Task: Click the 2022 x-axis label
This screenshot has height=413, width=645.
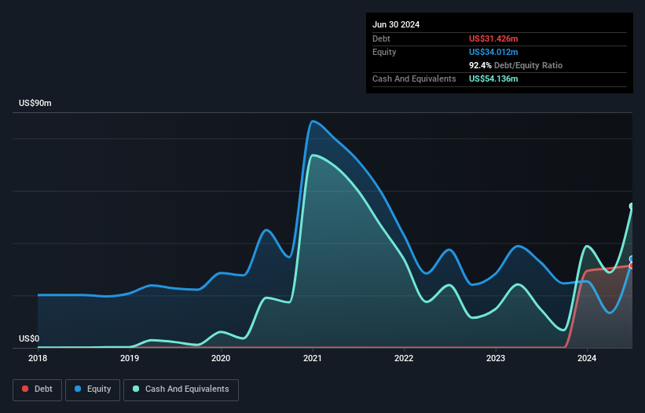Action: [x=404, y=358]
